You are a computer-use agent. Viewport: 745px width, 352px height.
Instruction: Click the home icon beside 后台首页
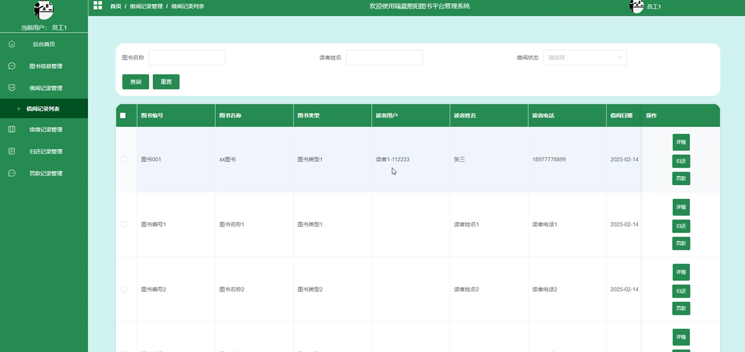pyautogui.click(x=12, y=44)
